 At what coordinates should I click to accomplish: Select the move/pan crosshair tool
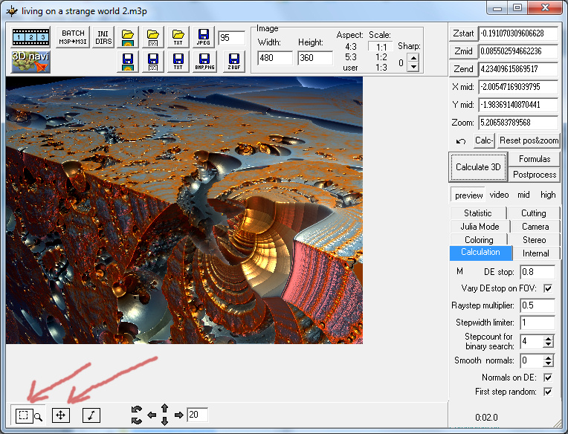(x=61, y=415)
